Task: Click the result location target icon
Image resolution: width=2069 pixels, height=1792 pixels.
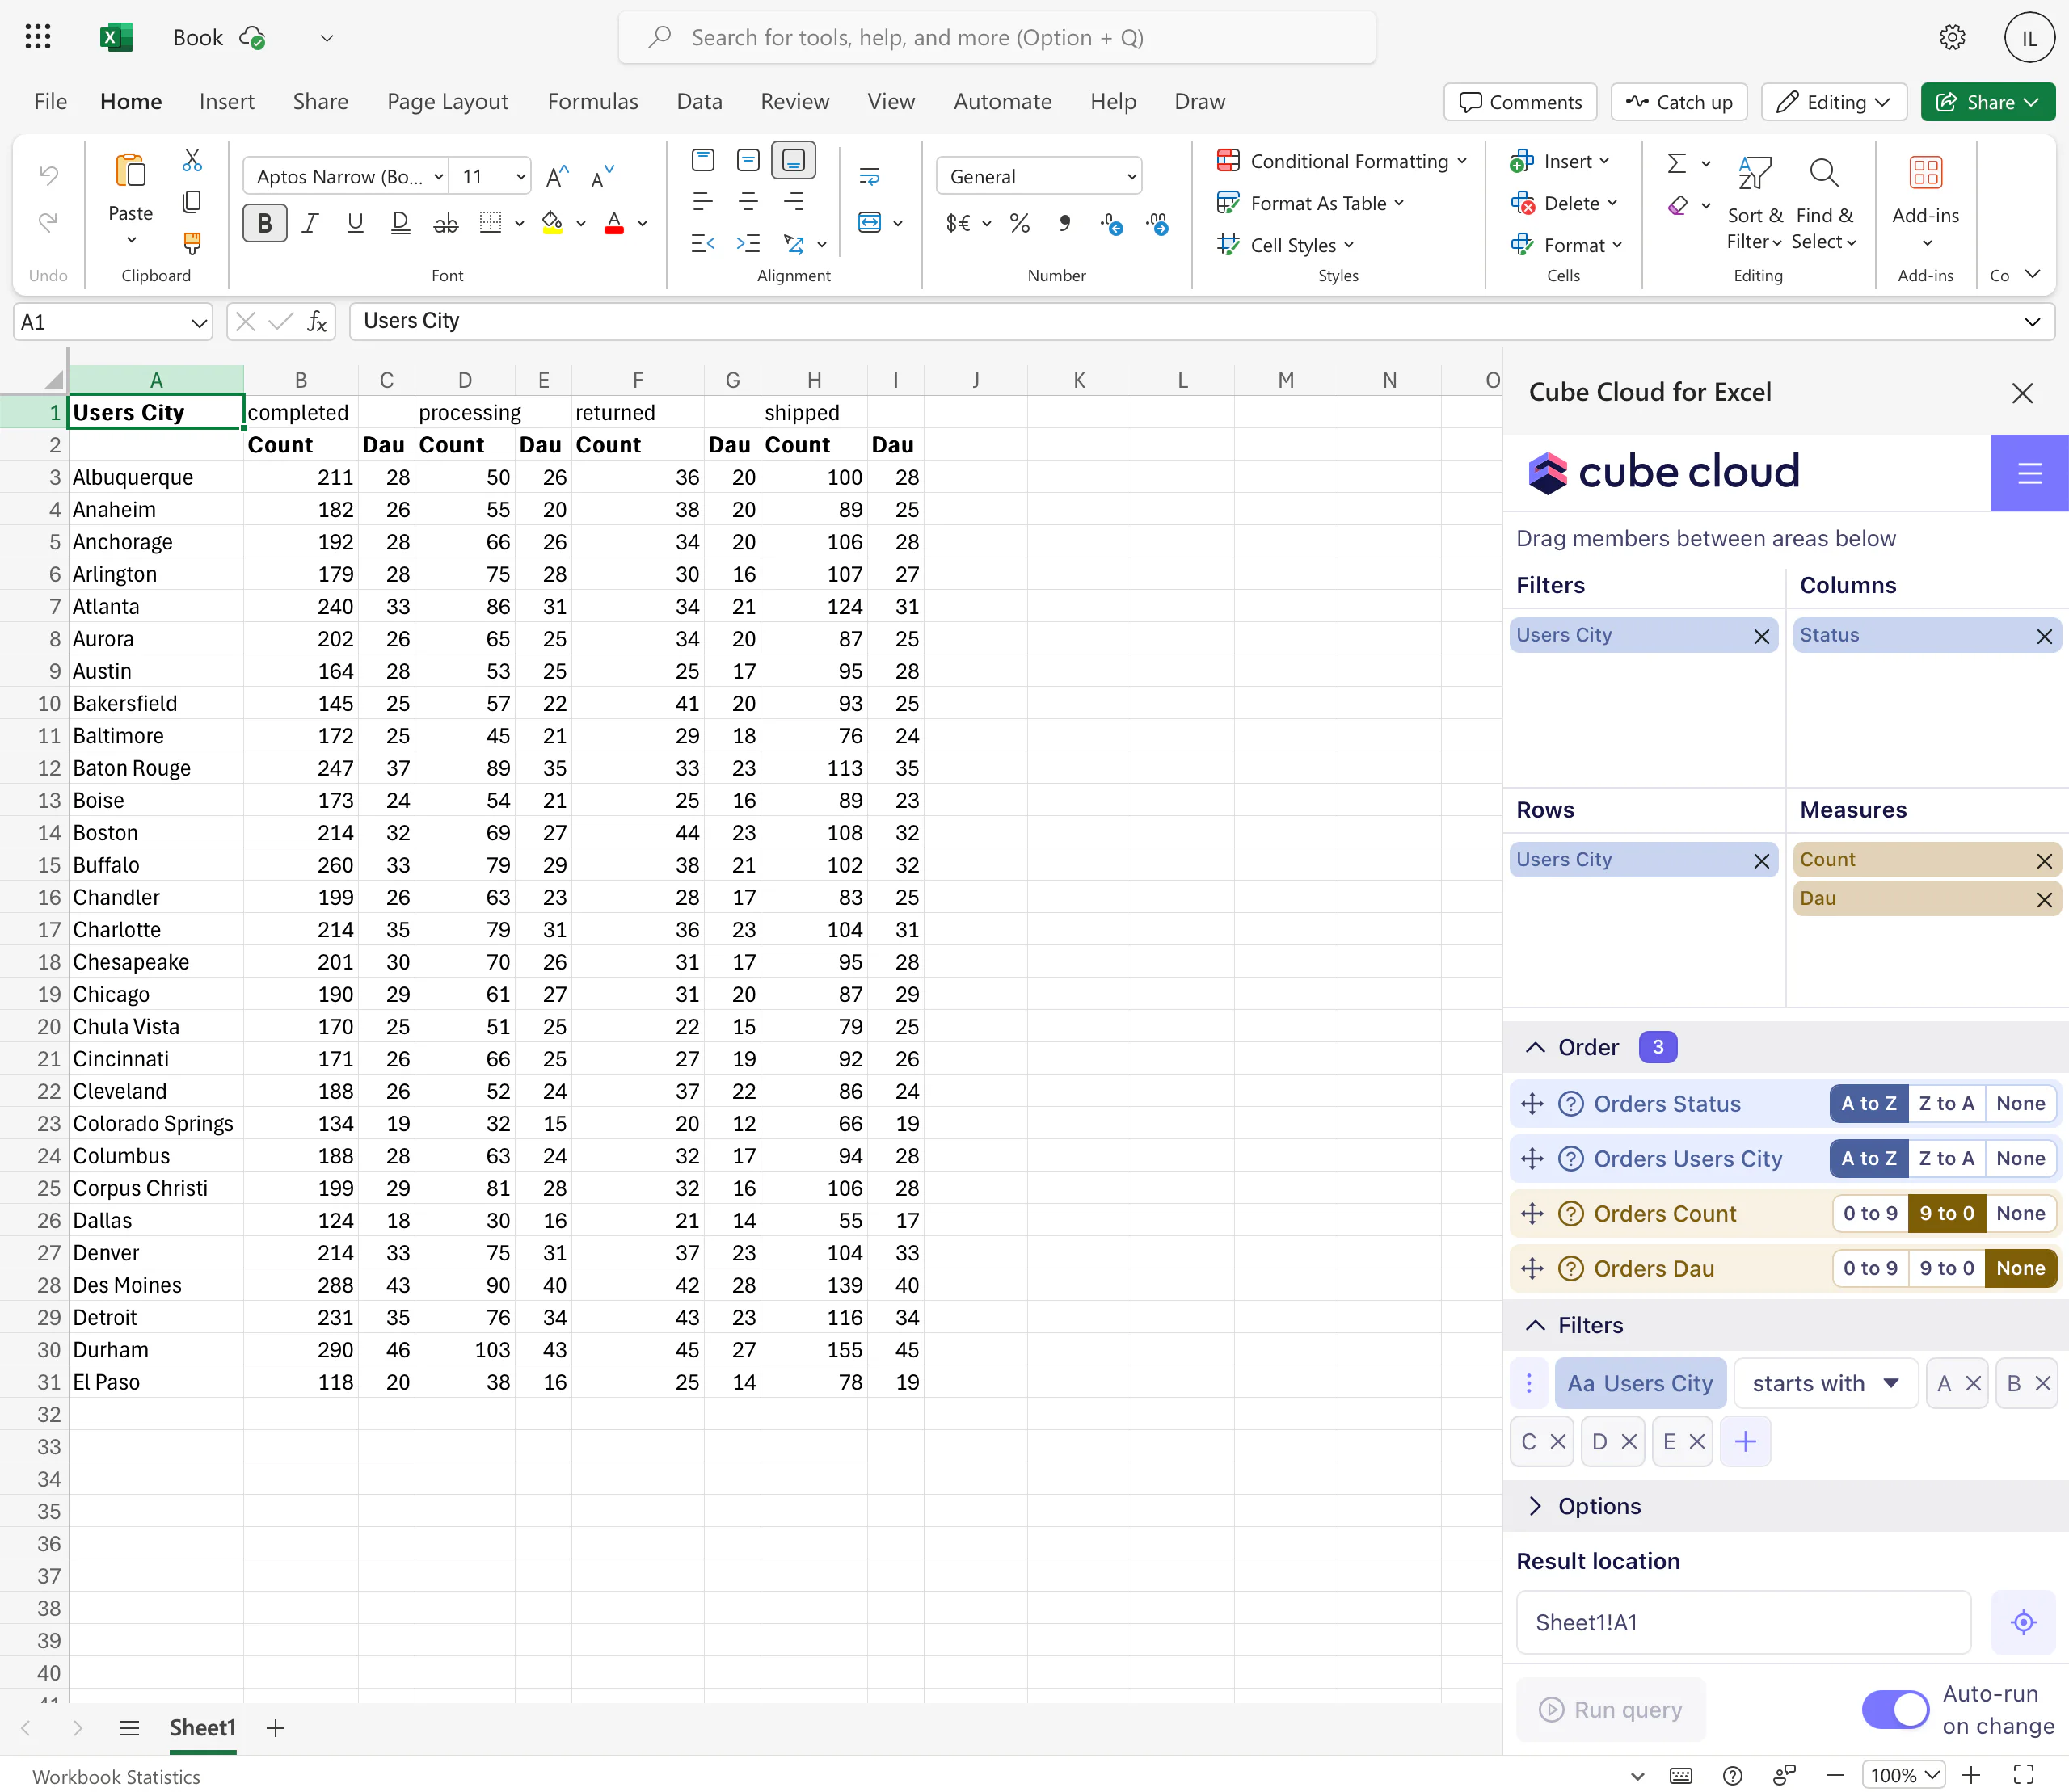Action: tap(2023, 1622)
